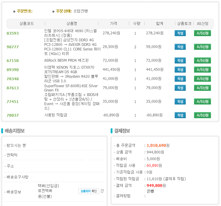Viewport: 221px width, 206px height.
Task: Click 작성 button for product 83593
Action: (180, 33)
